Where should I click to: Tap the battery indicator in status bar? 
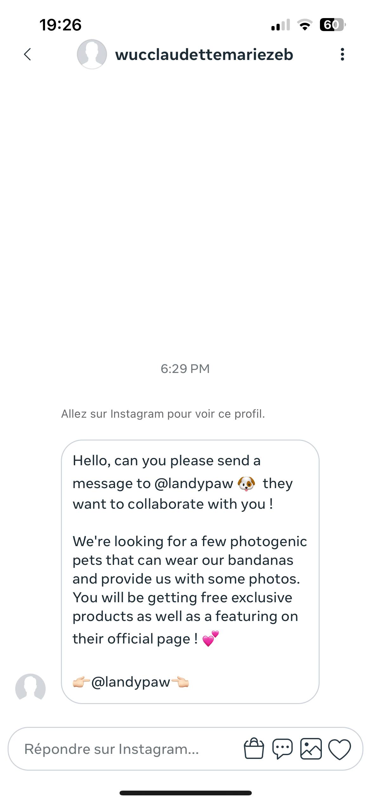coord(333,25)
